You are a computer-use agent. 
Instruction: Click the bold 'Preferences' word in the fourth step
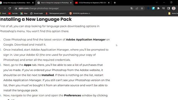(x=73, y=96)
